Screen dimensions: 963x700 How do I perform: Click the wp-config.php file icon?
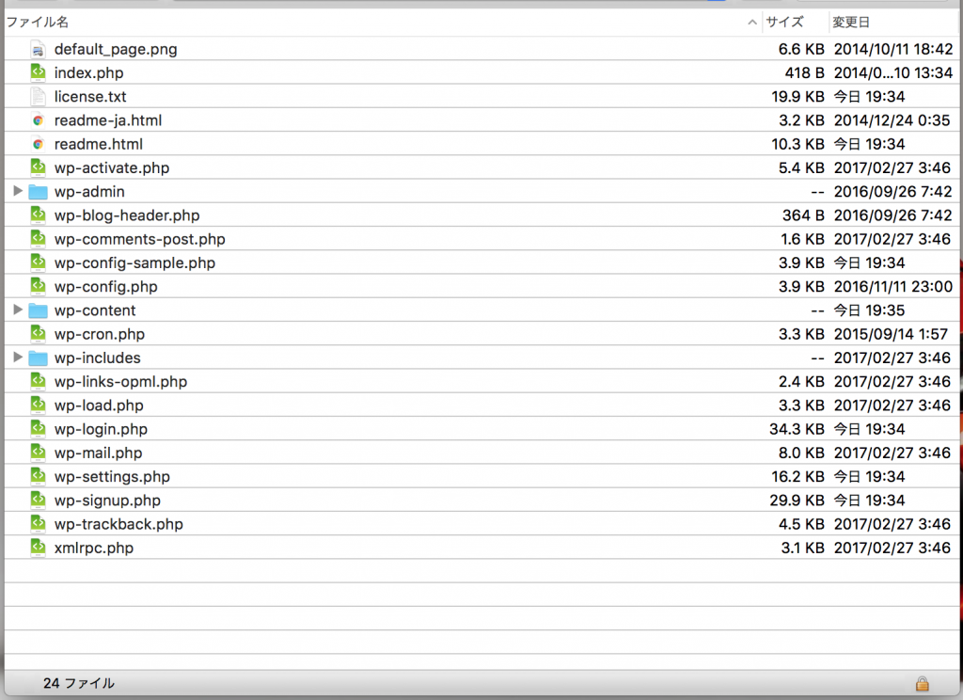pyautogui.click(x=38, y=287)
